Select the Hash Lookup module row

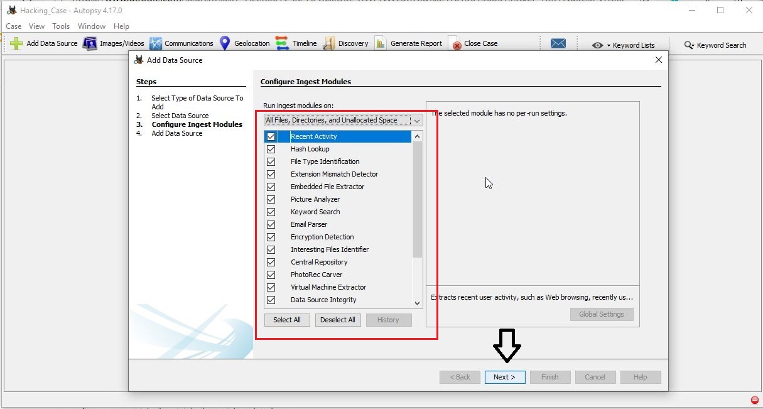pos(338,149)
